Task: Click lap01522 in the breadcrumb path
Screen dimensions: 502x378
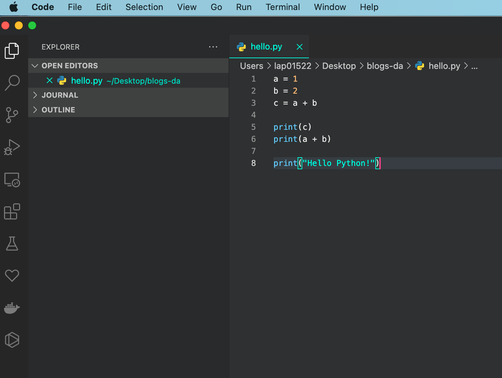Action: pos(293,66)
